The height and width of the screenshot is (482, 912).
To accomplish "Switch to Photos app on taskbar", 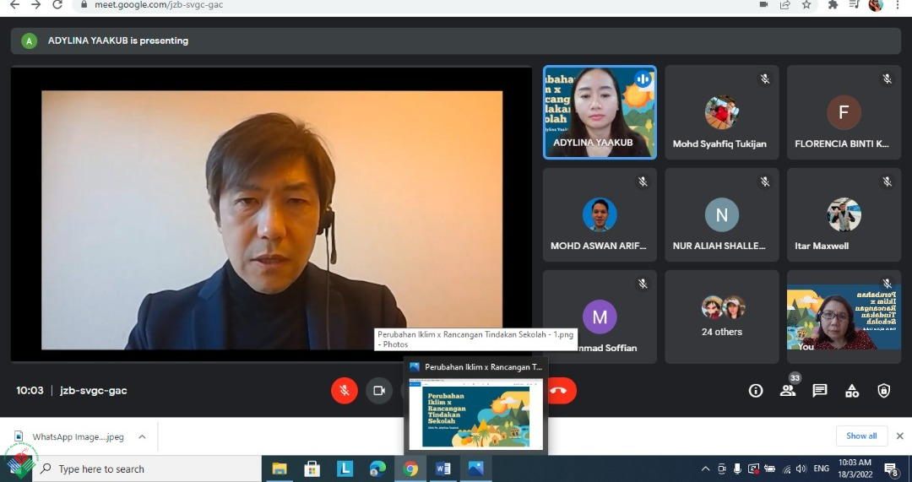I will pyautogui.click(x=475, y=468).
